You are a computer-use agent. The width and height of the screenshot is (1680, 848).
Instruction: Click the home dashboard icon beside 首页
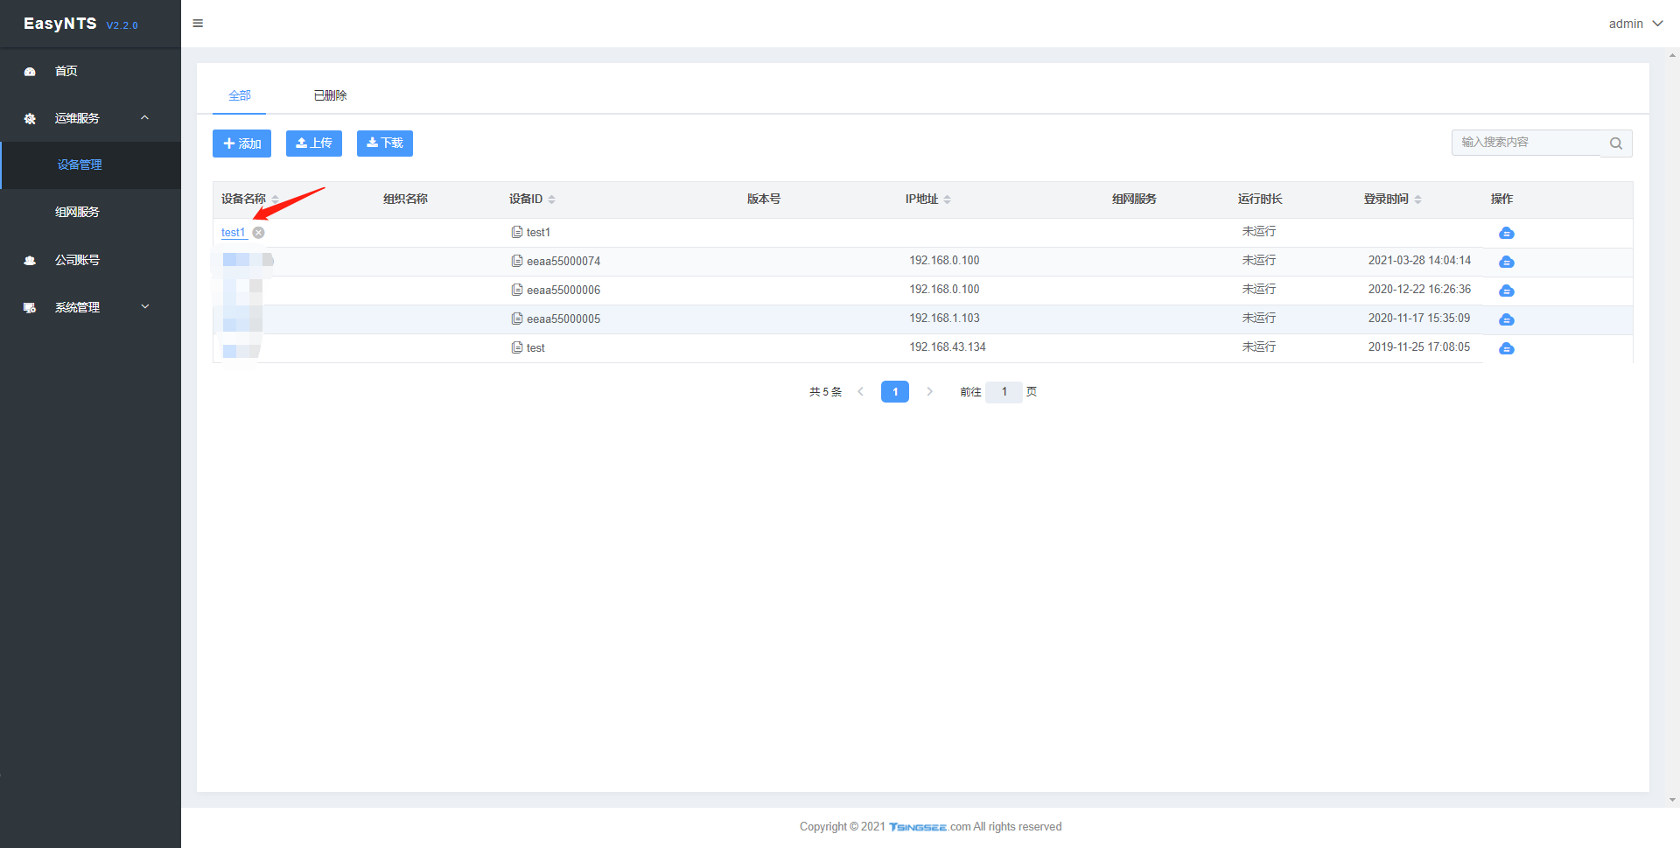pyautogui.click(x=30, y=72)
